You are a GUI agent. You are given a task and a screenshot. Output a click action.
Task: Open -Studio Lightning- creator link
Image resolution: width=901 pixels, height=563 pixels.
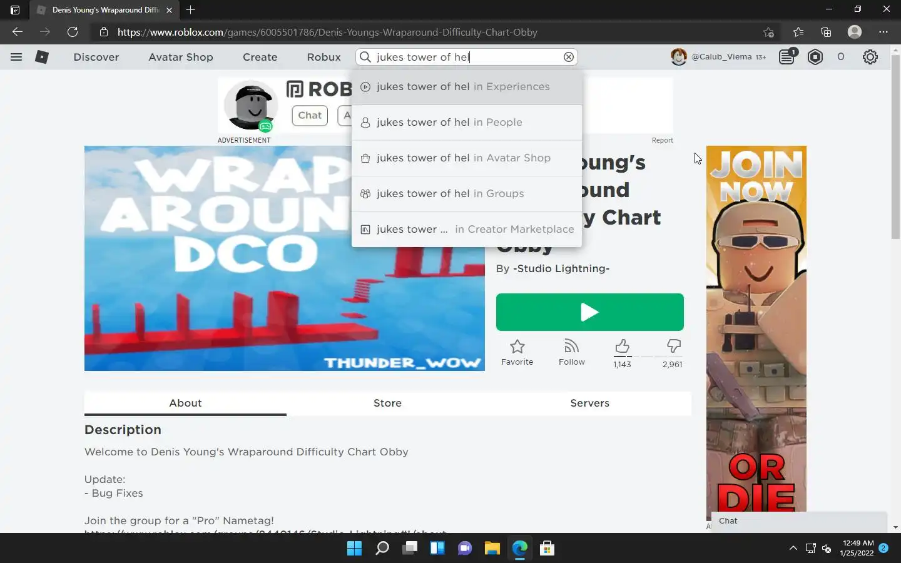point(561,269)
